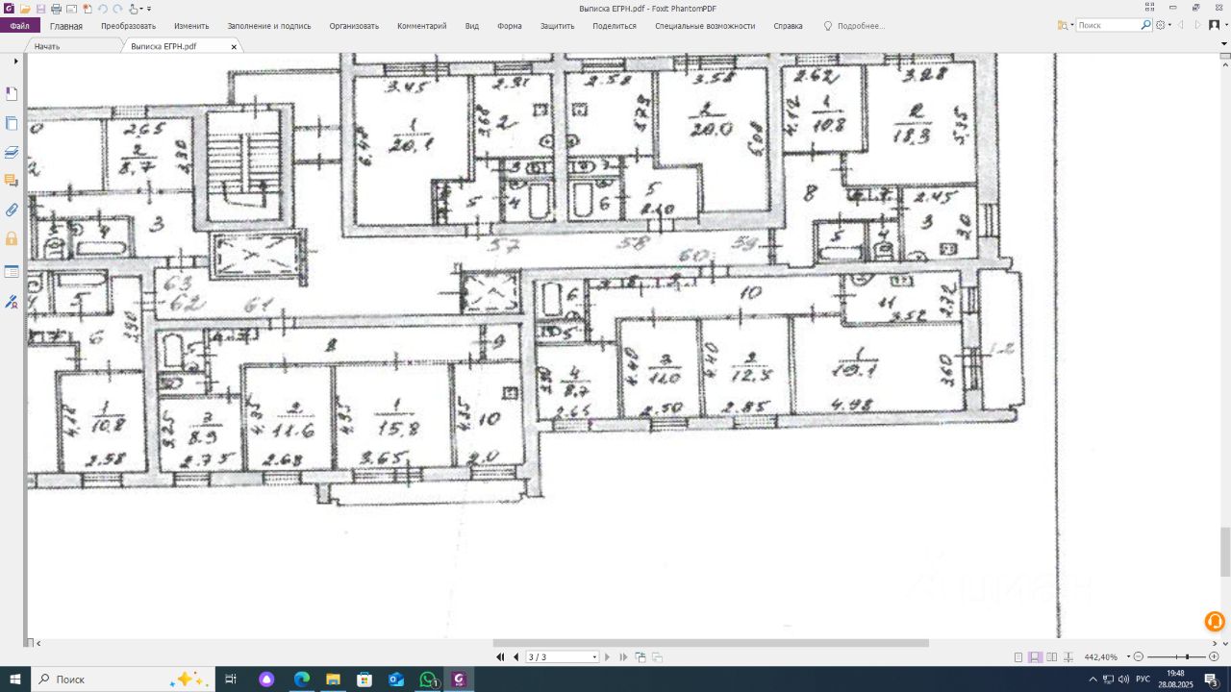Click the Redo arrow icon

coord(117,9)
